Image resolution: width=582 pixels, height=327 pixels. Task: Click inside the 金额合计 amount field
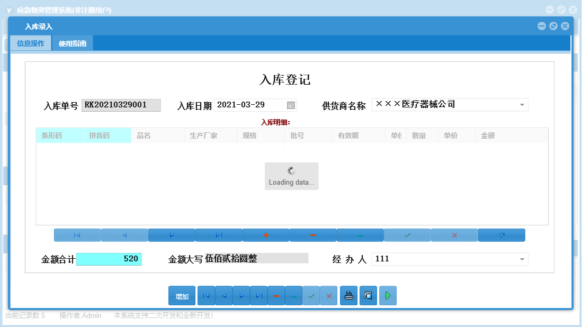click(x=110, y=259)
